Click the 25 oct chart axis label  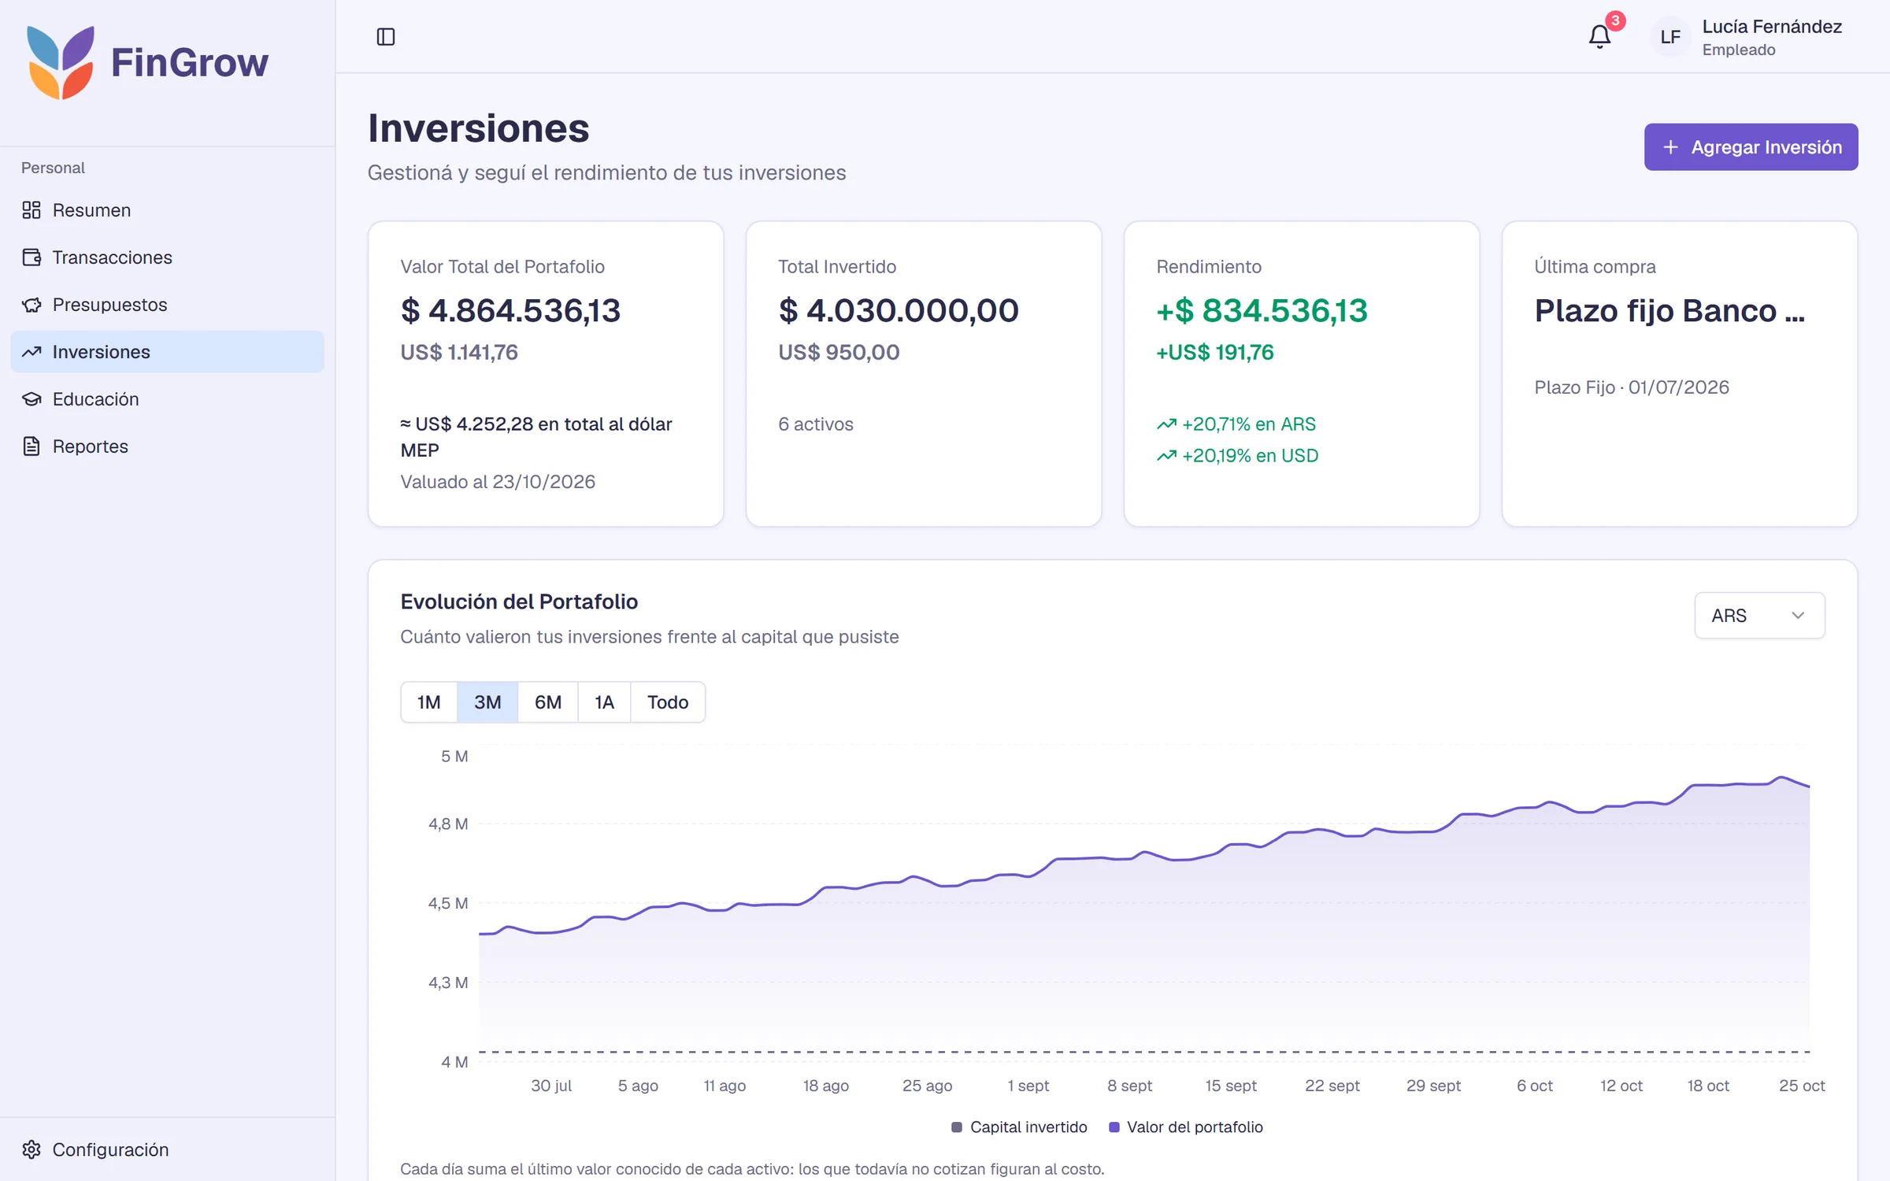coord(1802,1086)
